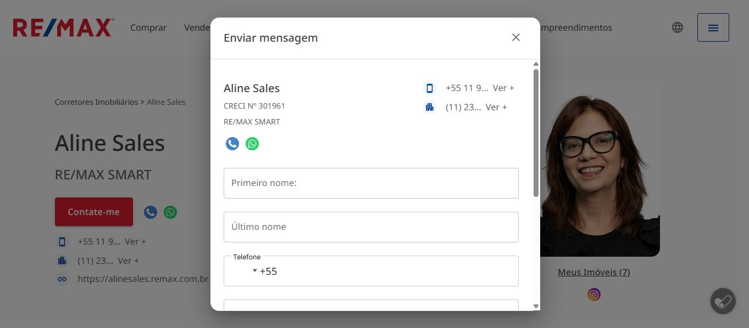The width and height of the screenshot is (749, 328).
Task: Open the country code dropdown arrow
Action: (254, 271)
